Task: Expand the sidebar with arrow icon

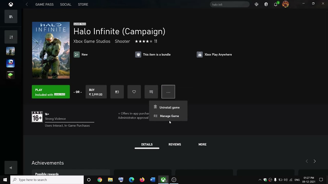Action: 11,168
